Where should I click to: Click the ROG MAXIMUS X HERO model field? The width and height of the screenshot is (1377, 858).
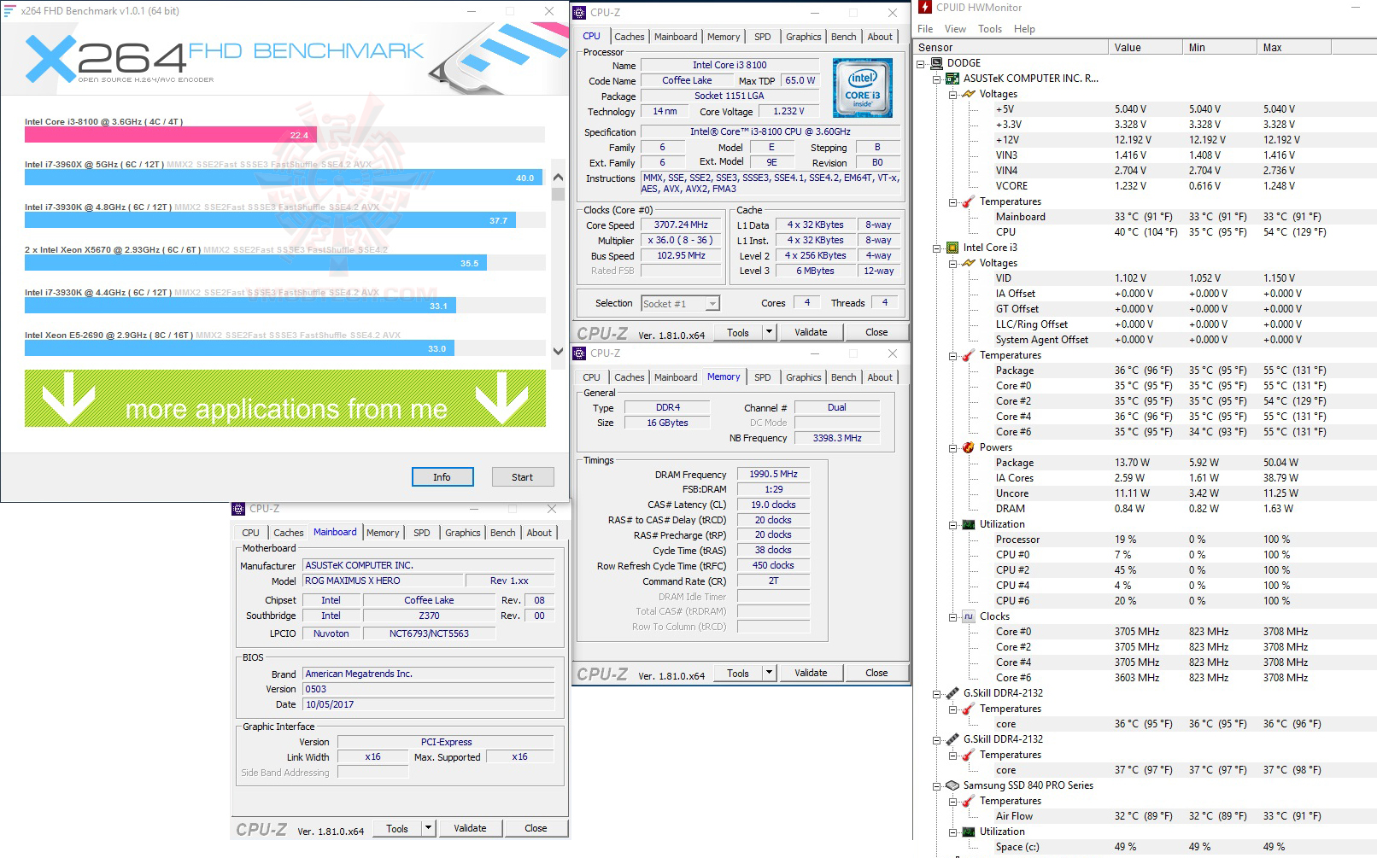point(382,581)
